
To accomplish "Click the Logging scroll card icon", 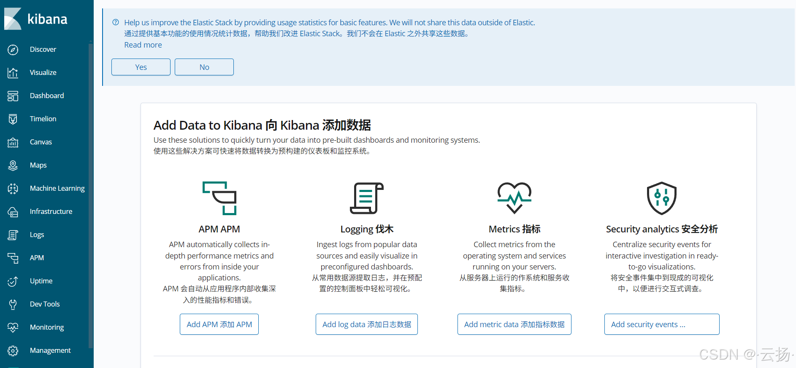I will click(367, 198).
